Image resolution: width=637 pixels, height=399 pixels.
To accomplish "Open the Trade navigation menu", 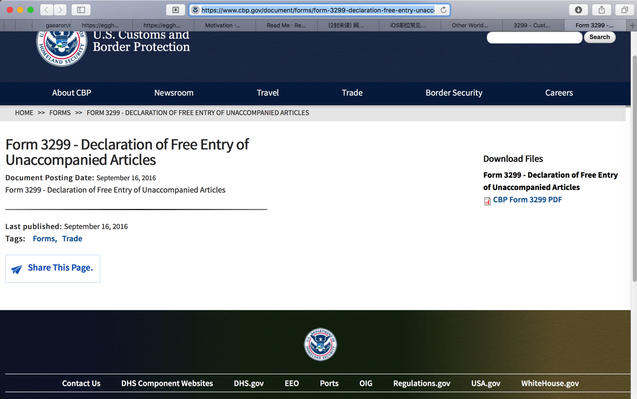I will 352,93.
